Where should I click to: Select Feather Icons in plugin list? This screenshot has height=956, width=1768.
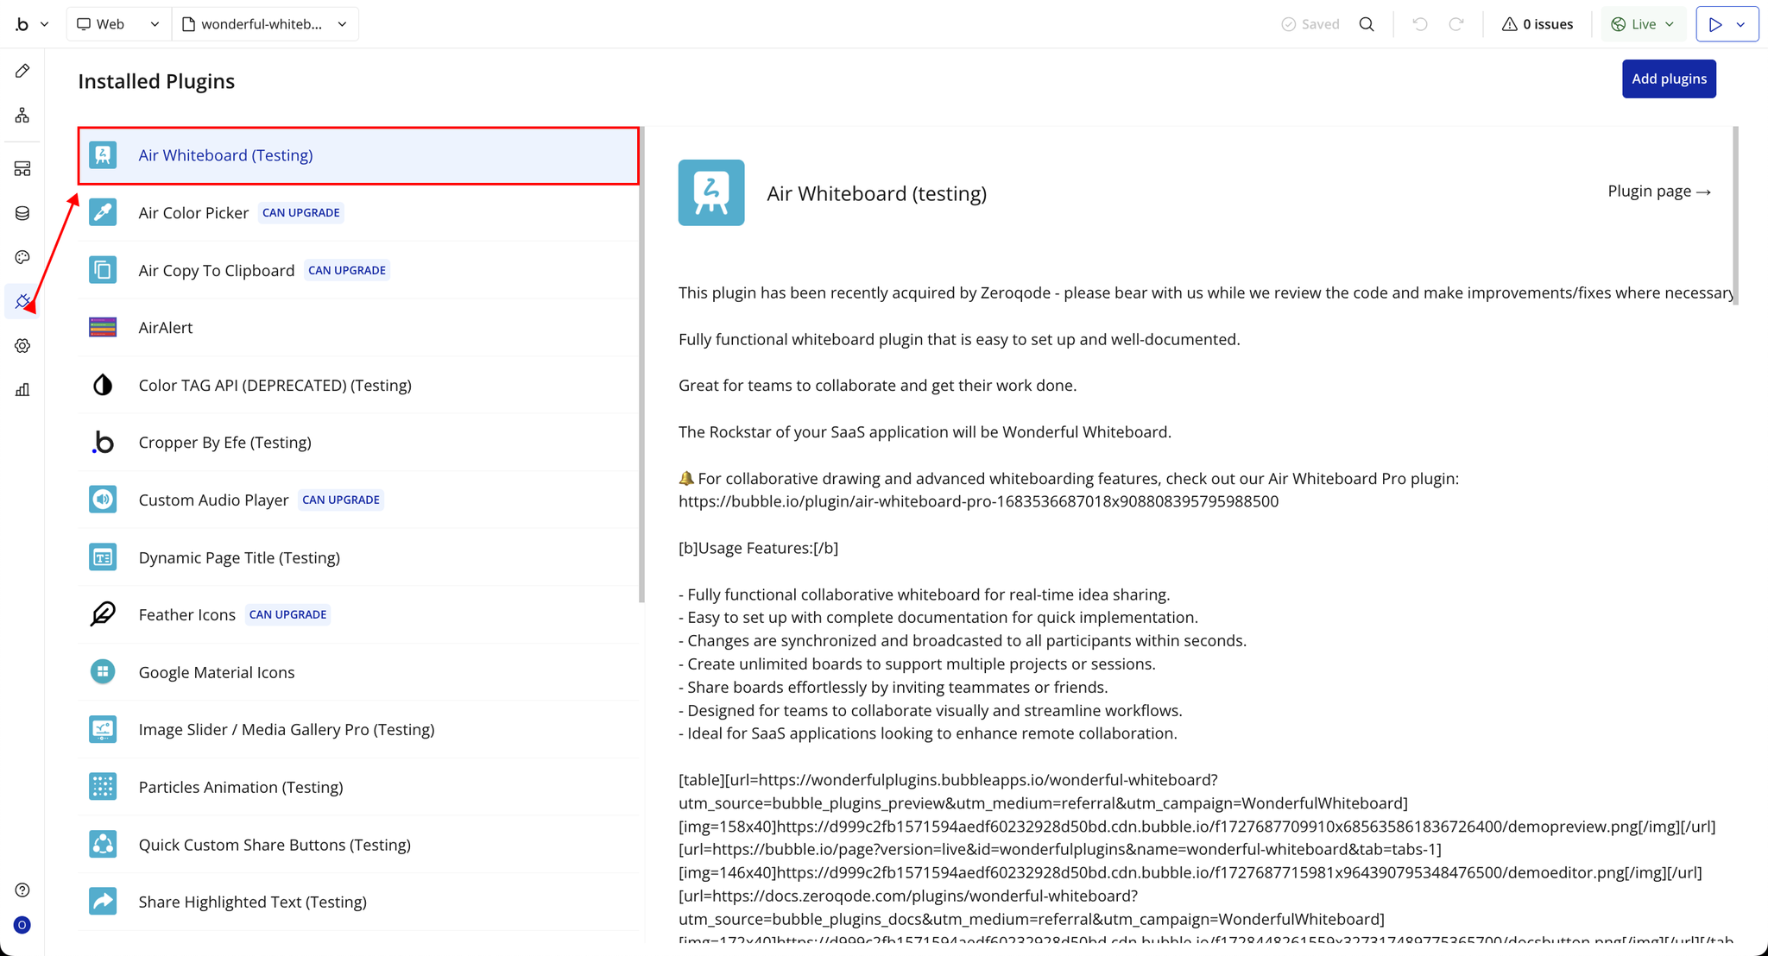click(186, 615)
